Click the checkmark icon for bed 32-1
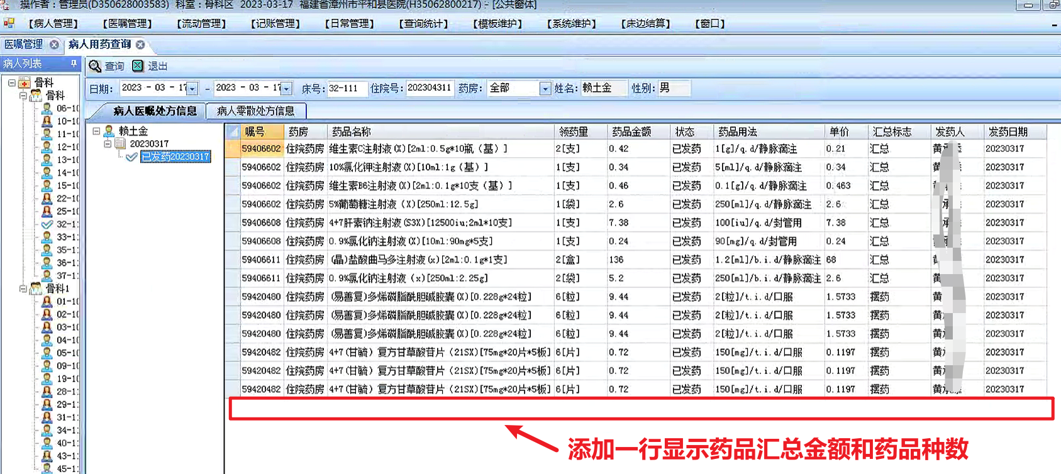1061x474 pixels. pos(47,224)
